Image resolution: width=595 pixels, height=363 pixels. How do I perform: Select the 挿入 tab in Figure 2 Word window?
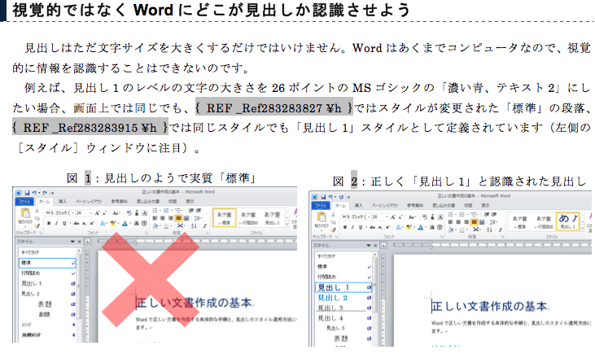(x=359, y=205)
